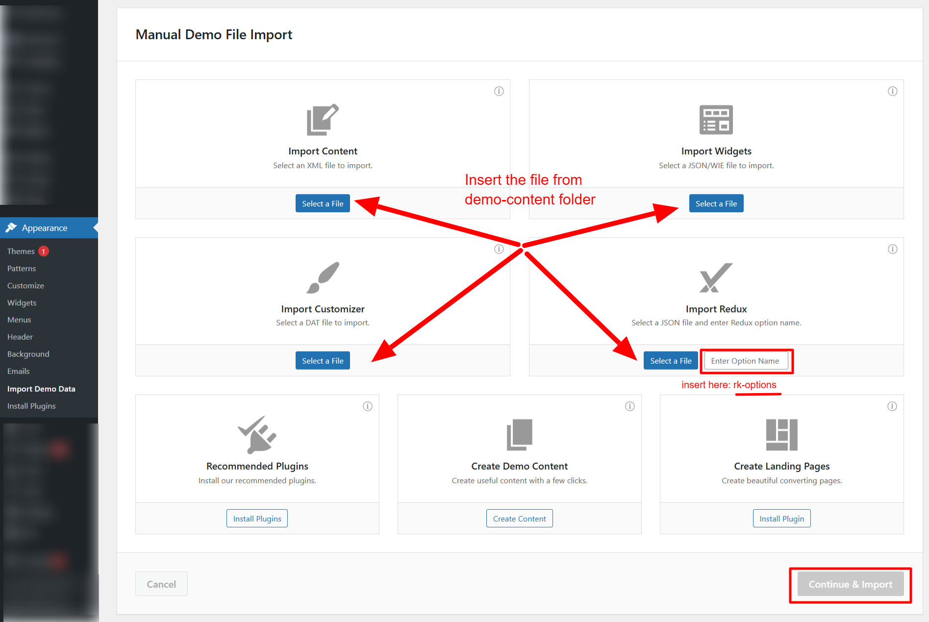Click the Create Landing Pages layout icon
The width and height of the screenshot is (929, 622).
click(781, 434)
